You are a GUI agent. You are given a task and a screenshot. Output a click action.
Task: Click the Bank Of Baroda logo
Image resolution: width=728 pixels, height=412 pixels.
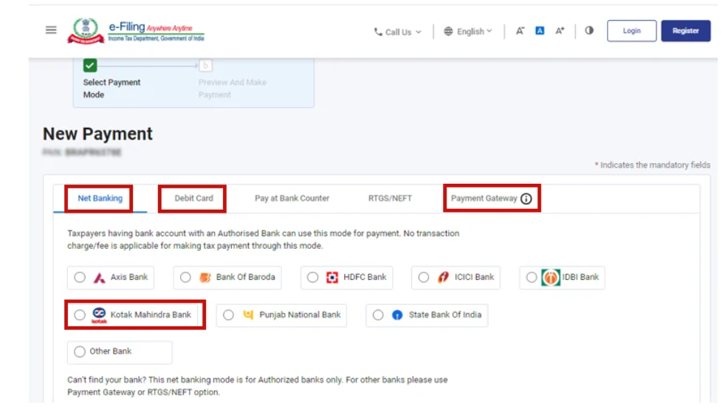(x=205, y=278)
